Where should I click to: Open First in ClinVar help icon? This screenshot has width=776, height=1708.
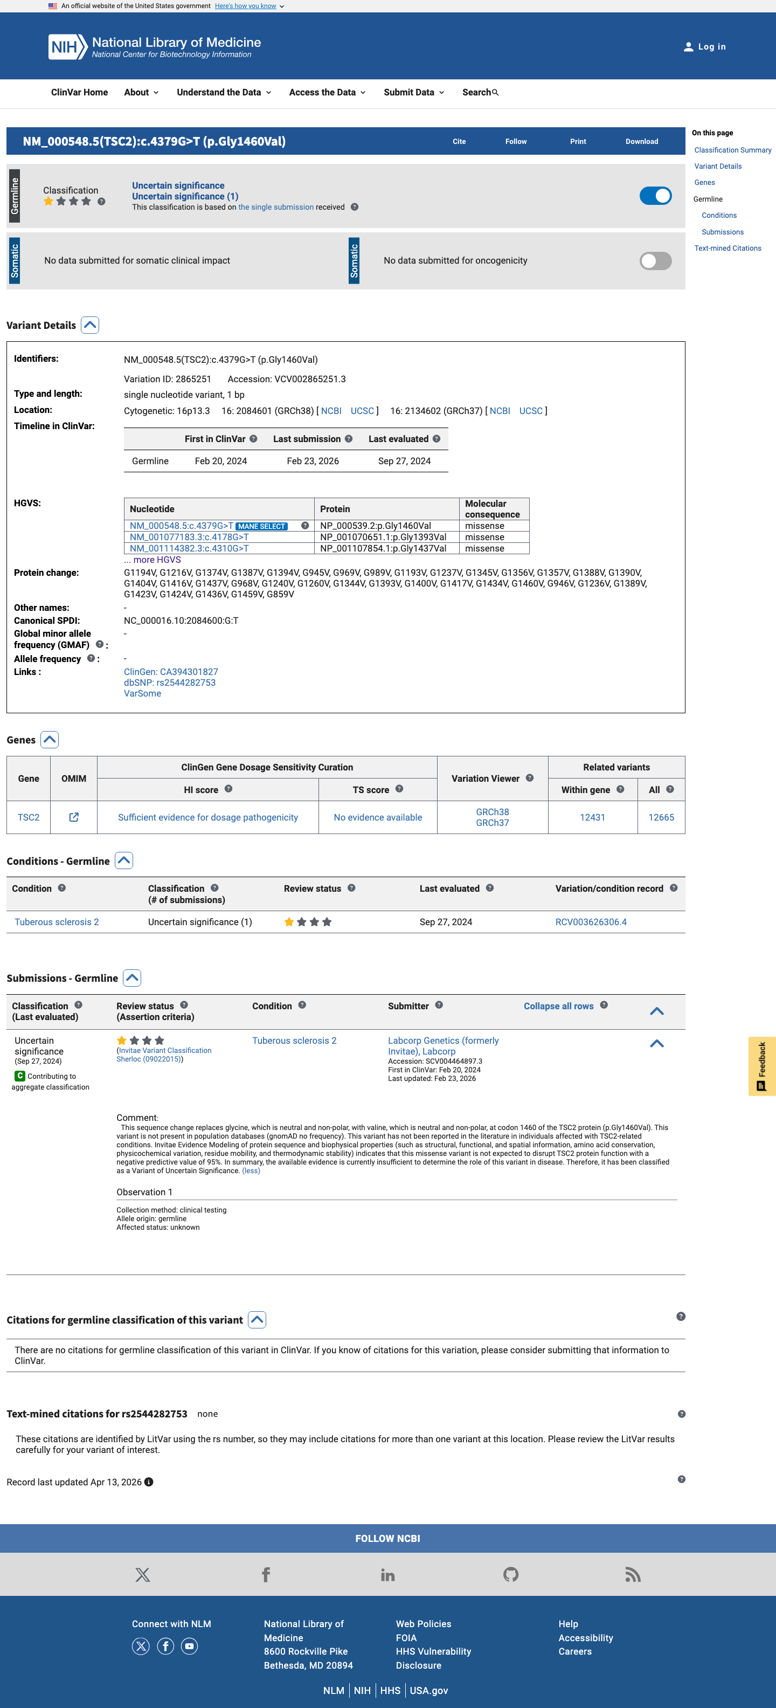[253, 439]
